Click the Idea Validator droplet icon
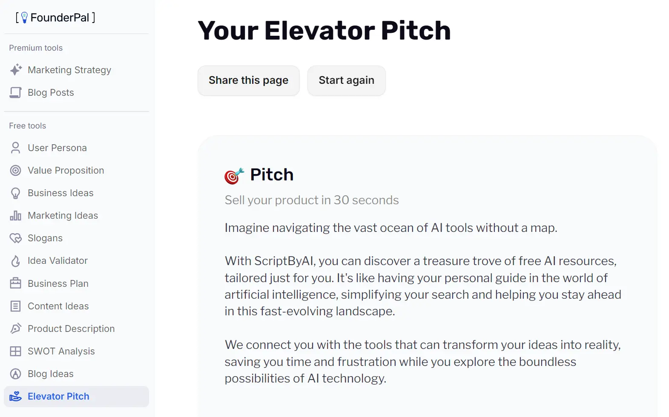 pos(16,260)
